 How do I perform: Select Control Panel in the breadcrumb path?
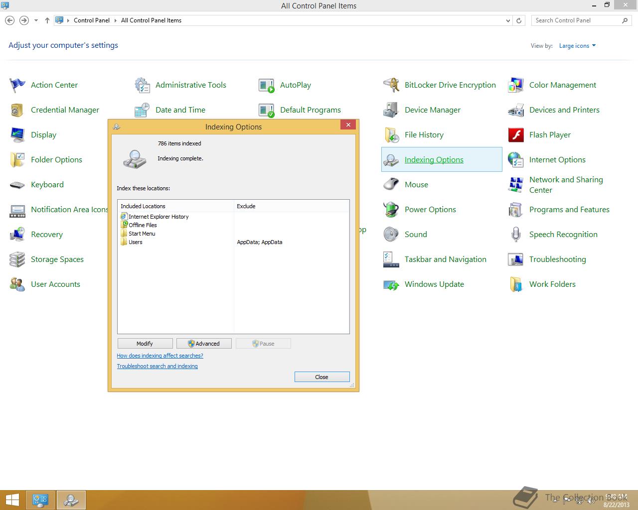92,20
